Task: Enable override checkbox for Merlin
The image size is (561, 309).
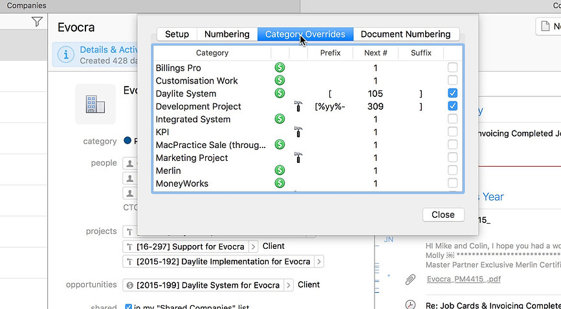Action: tap(452, 170)
